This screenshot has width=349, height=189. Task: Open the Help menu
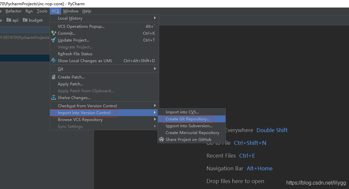[x=87, y=11]
